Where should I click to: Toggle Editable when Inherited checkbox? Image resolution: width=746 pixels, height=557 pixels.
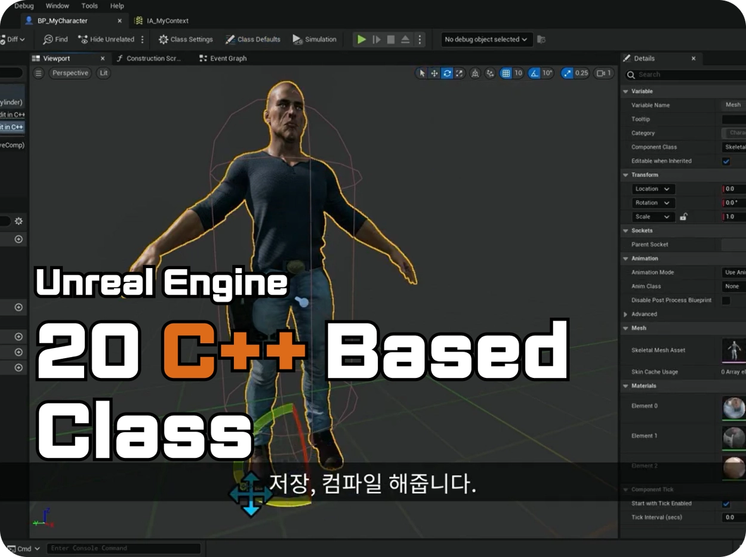(726, 161)
